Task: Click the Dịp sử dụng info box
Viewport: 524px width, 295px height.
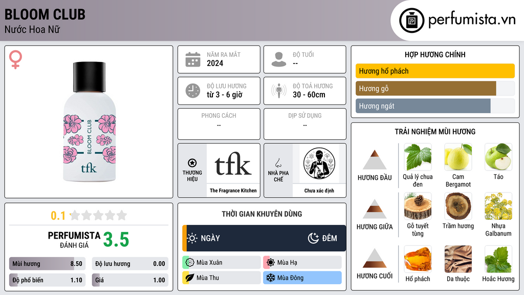Action: (x=305, y=124)
